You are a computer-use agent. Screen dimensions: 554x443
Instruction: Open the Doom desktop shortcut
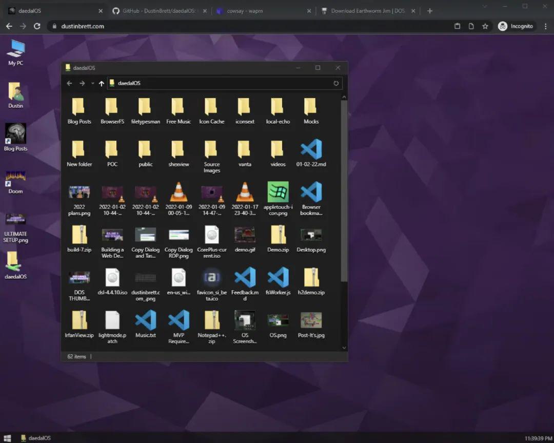[15, 180]
